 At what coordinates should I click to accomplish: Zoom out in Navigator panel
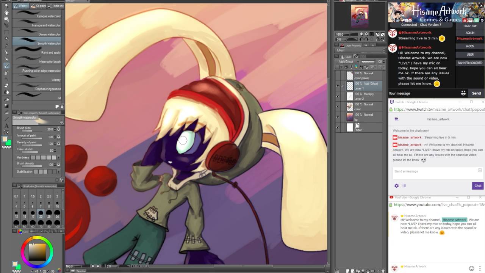(361, 34)
